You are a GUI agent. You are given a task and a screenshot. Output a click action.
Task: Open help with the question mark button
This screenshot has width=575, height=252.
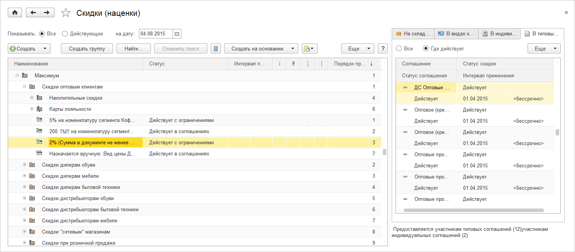coord(382,49)
